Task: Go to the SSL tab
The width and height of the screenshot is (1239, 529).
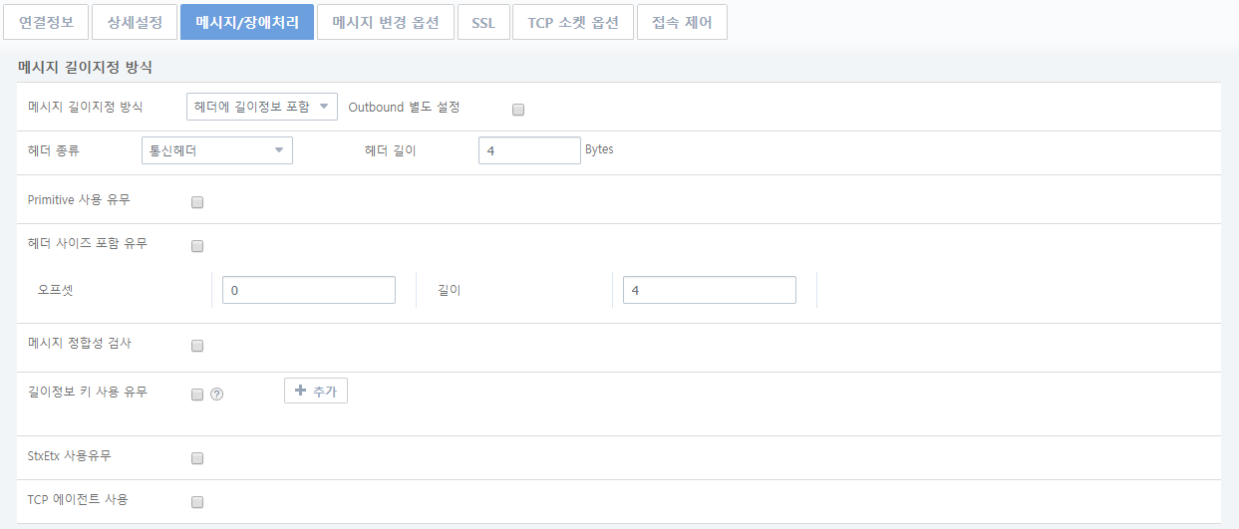Action: point(483,22)
